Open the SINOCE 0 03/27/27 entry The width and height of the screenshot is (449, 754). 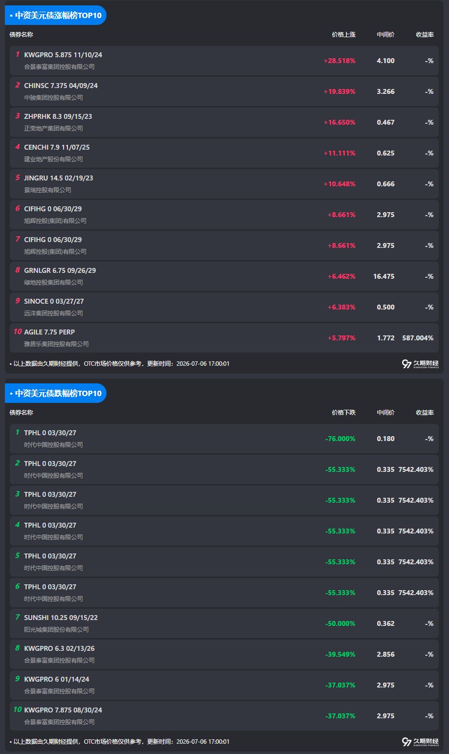[x=224, y=307]
